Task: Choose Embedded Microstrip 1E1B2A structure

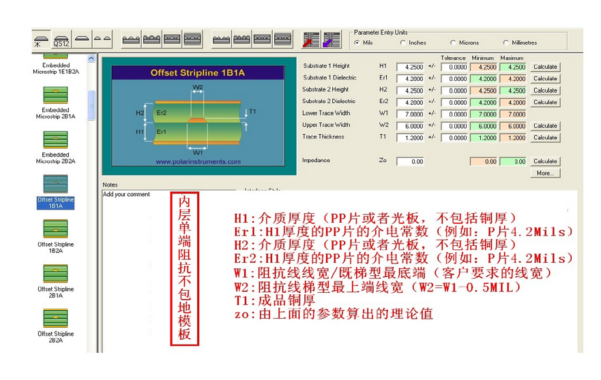Action: pyautogui.click(x=56, y=65)
